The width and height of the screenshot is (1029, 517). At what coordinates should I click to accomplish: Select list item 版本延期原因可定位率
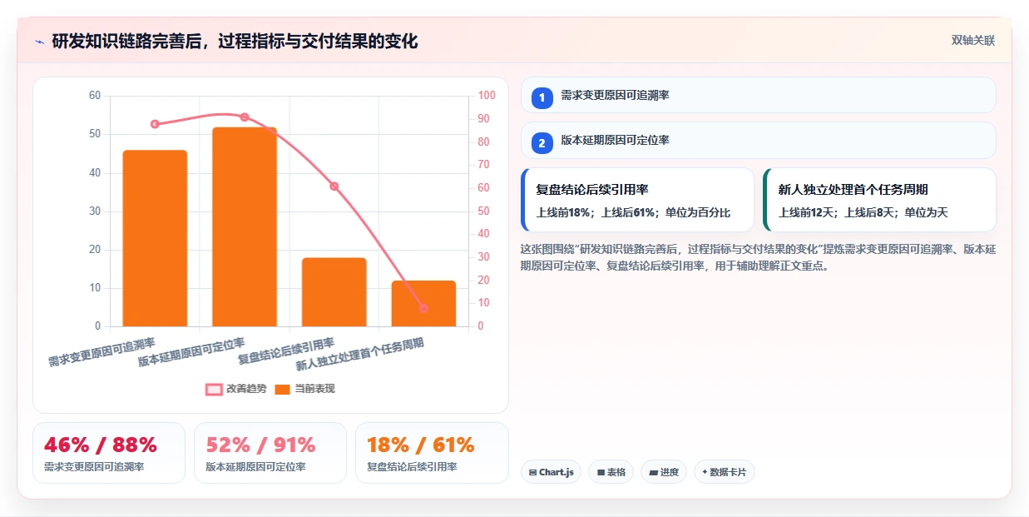tap(758, 140)
